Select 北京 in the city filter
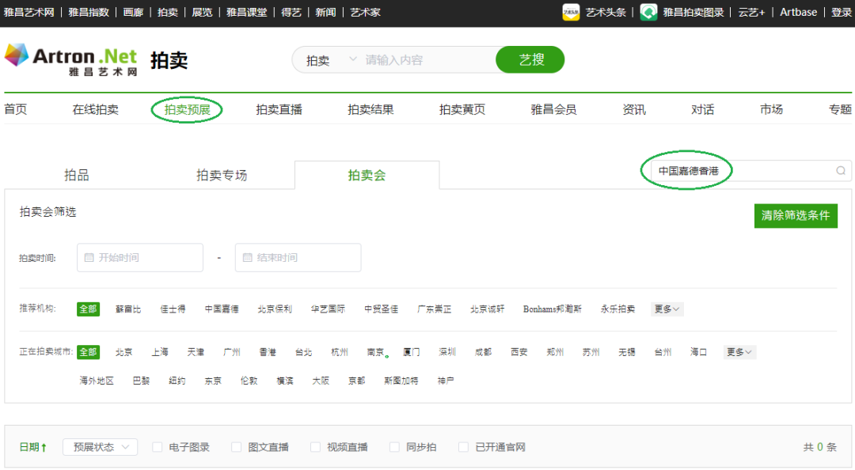The height and width of the screenshot is (470, 855). (123, 352)
